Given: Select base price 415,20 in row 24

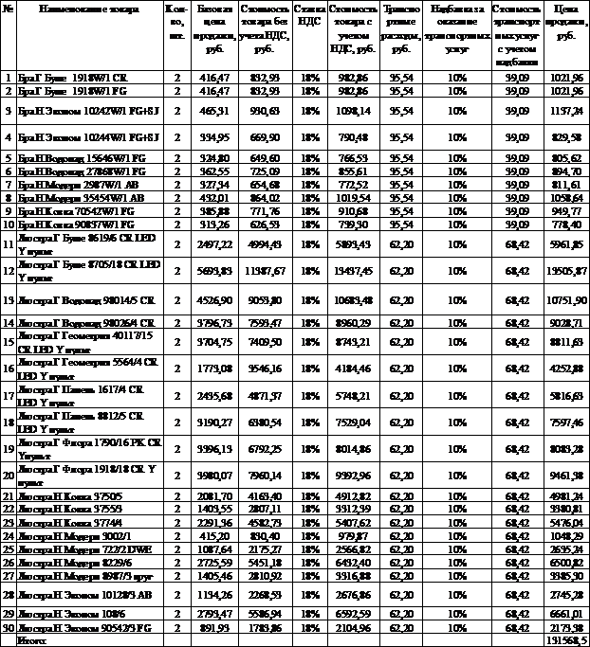Looking at the screenshot, I should (x=214, y=536).
